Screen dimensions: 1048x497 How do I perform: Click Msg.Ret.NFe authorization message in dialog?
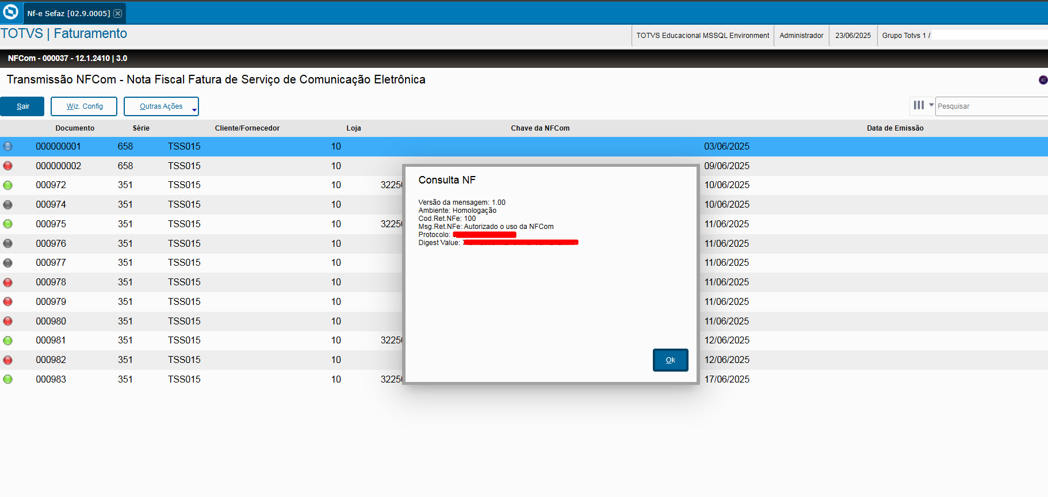tap(486, 227)
